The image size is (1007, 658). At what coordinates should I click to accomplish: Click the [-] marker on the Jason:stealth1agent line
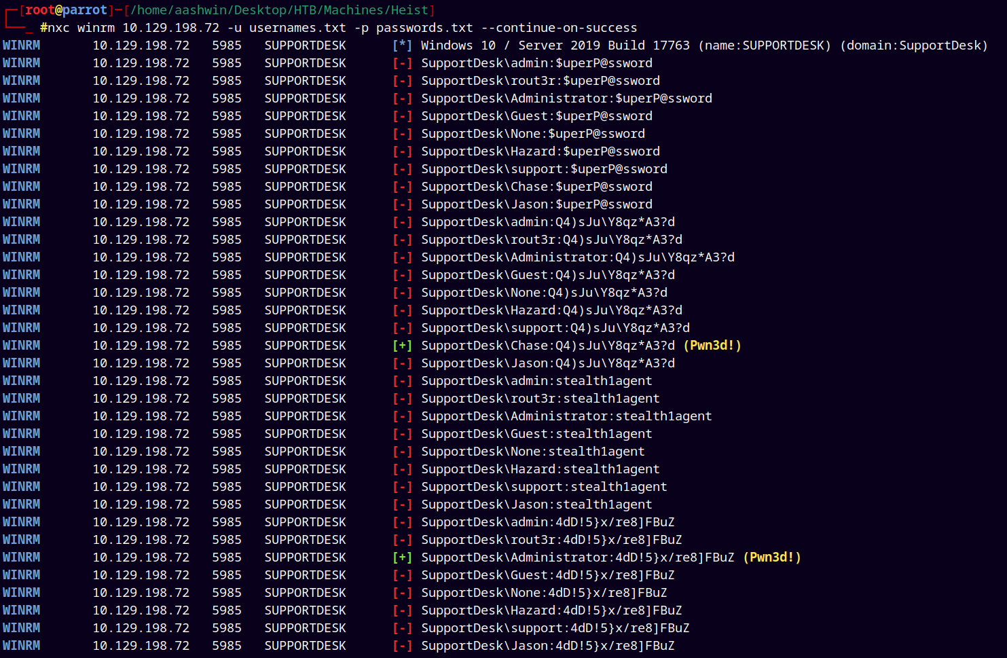[402, 505]
